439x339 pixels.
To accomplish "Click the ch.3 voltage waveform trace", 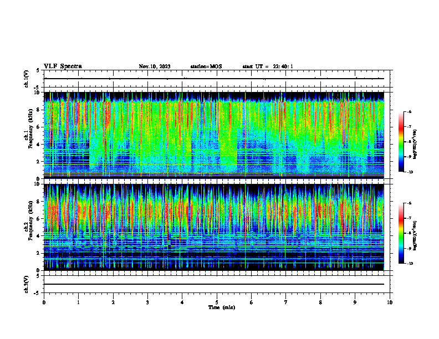I will 214,284.
